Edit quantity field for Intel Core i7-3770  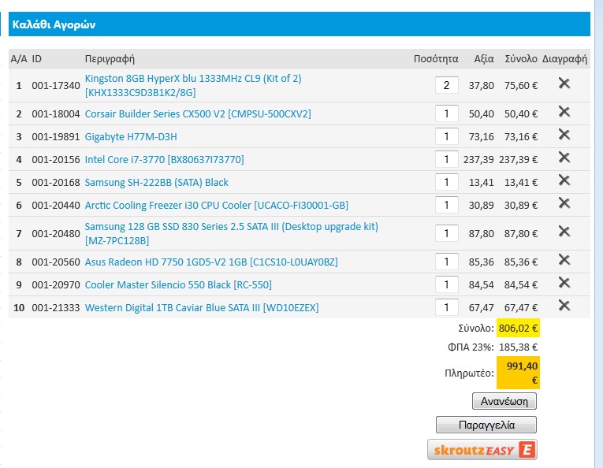[446, 159]
